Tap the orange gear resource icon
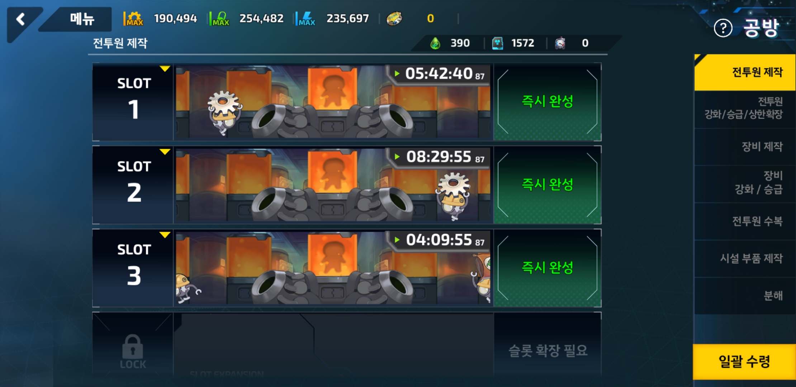796x387 pixels. (x=134, y=18)
